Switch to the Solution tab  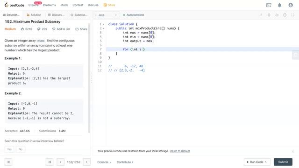[34, 15]
